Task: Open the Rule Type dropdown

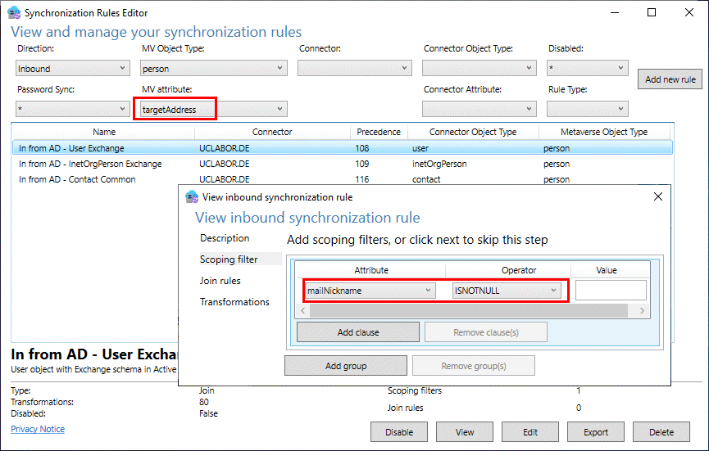Action: pos(587,109)
